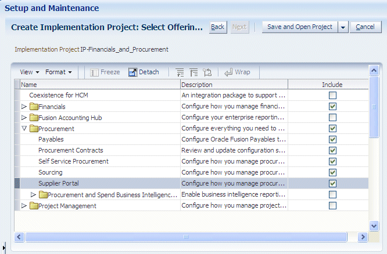Expand the Financials tree node
The image size is (387, 254).
[24, 107]
